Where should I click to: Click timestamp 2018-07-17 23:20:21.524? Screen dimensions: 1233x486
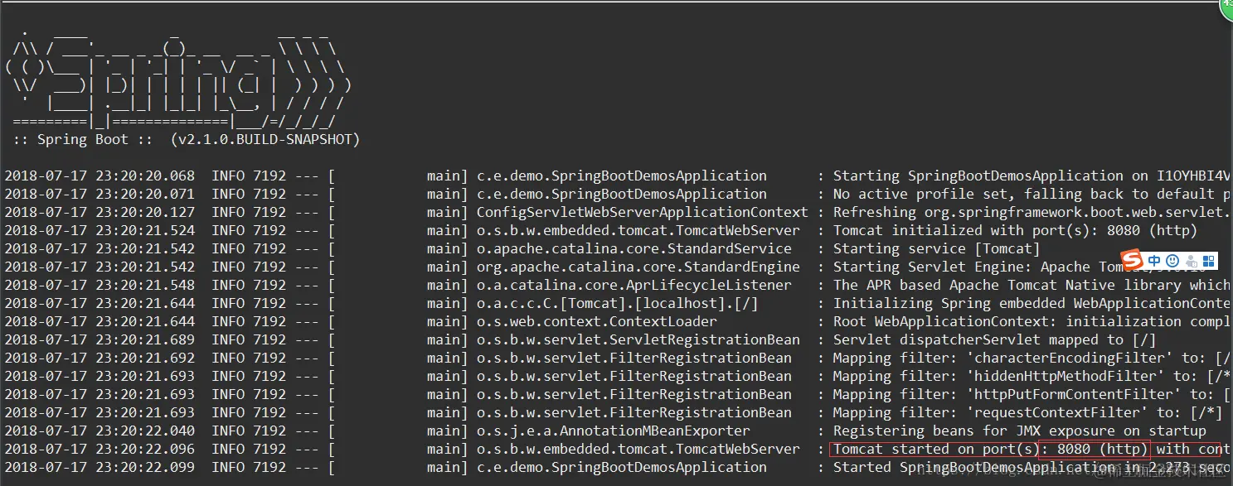point(100,230)
